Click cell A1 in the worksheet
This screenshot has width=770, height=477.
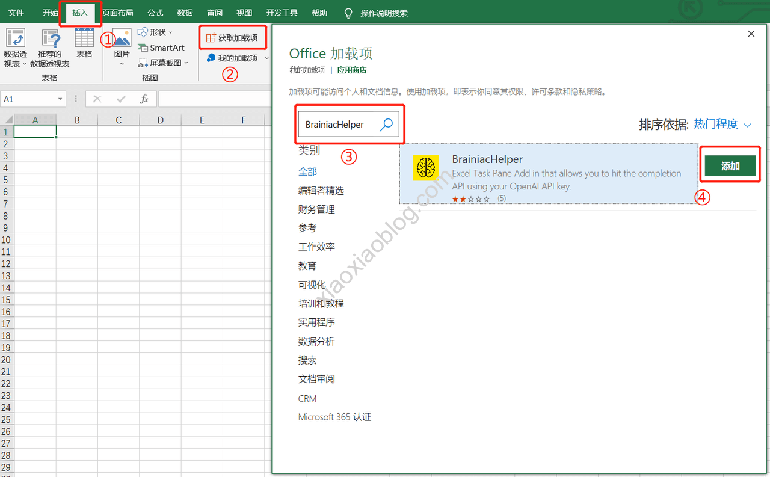point(35,132)
